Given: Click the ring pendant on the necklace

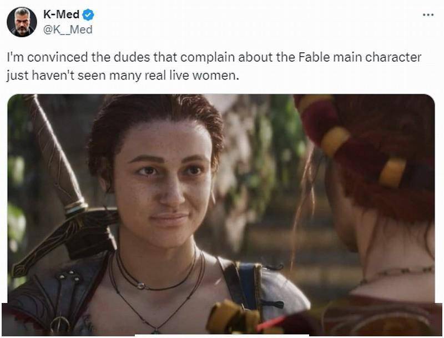Looking at the screenshot, I should click(x=141, y=286).
